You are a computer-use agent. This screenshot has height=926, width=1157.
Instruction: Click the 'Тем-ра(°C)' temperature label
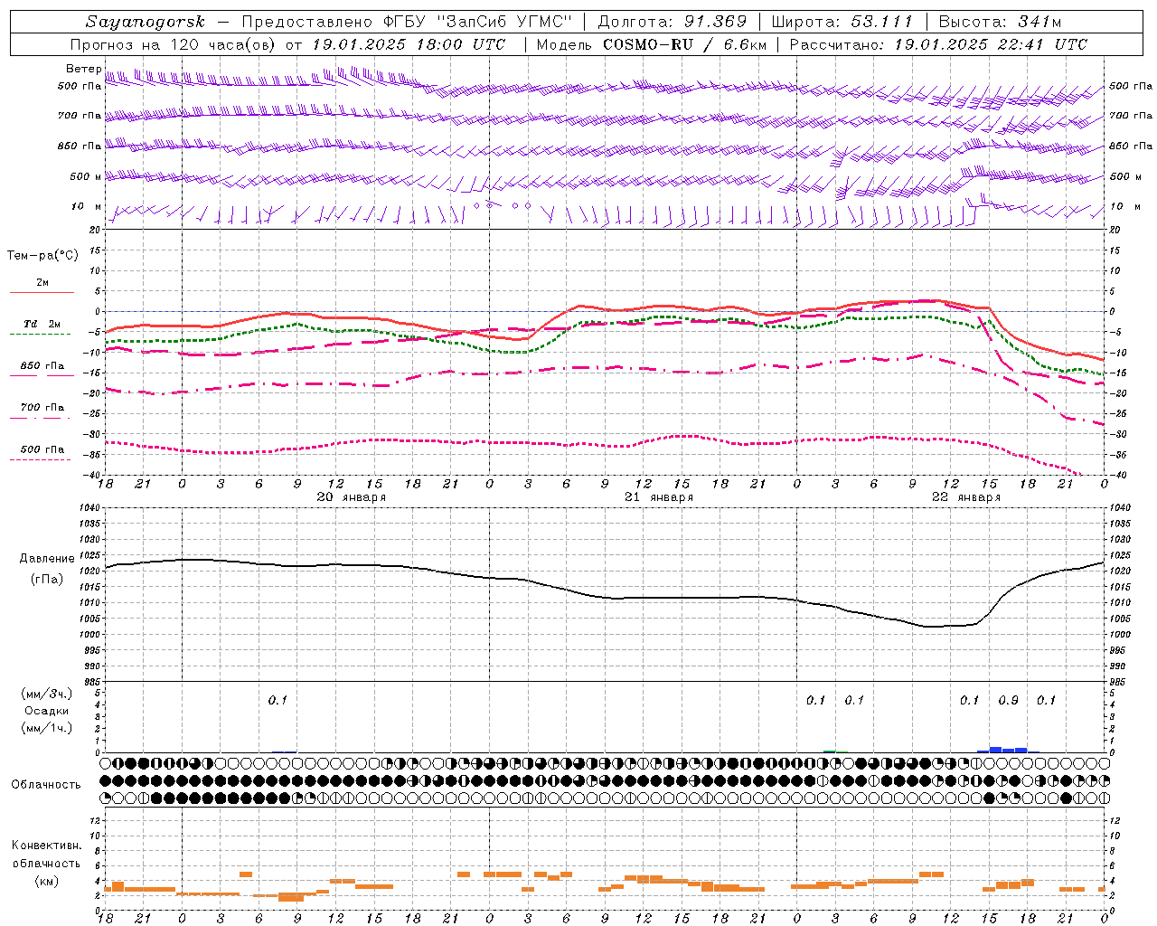pyautogui.click(x=42, y=256)
